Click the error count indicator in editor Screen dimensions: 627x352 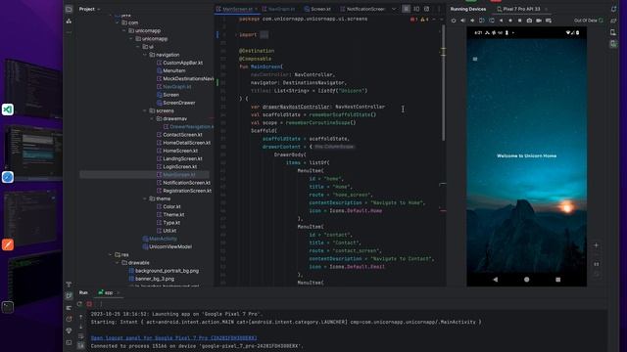pos(413,20)
